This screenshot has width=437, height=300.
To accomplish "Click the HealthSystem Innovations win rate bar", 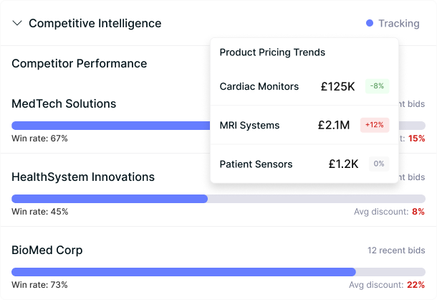I will click(x=110, y=199).
